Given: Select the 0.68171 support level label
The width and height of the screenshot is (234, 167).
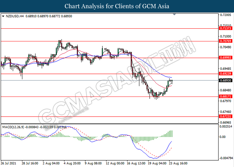Looking at the screenshot, I should pyautogui.click(x=226, y=97).
